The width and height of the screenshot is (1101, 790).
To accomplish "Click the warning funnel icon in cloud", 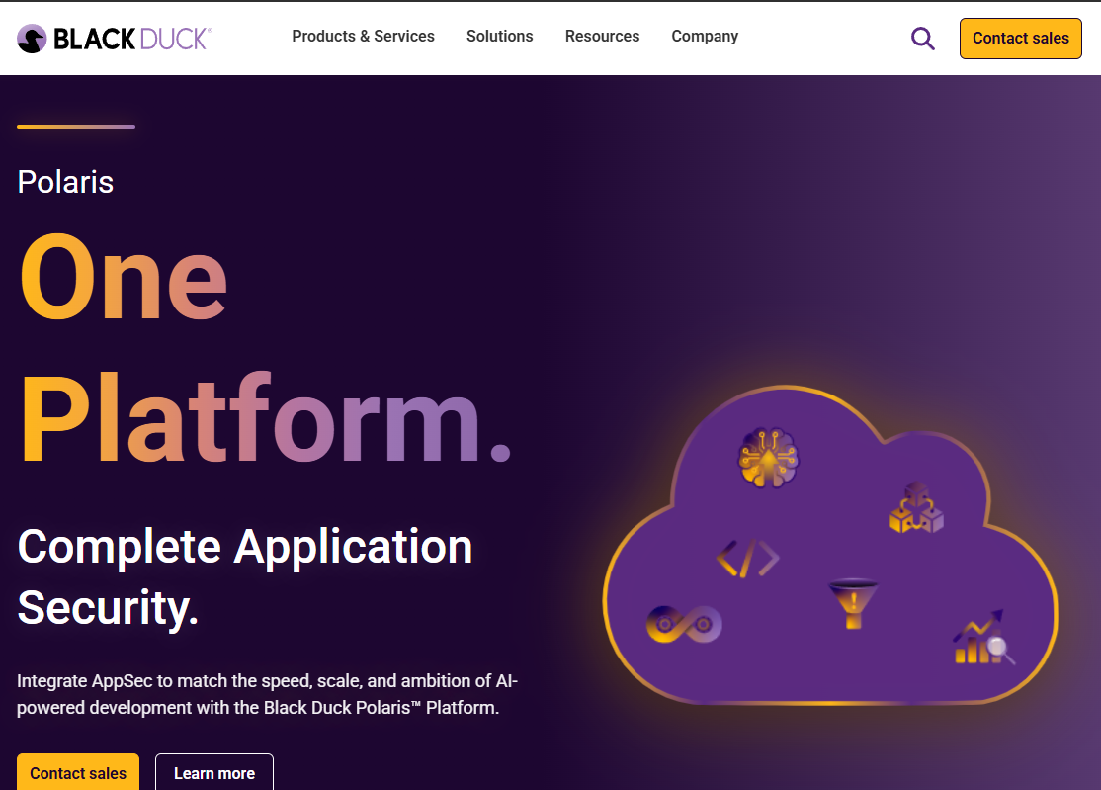I will (853, 603).
